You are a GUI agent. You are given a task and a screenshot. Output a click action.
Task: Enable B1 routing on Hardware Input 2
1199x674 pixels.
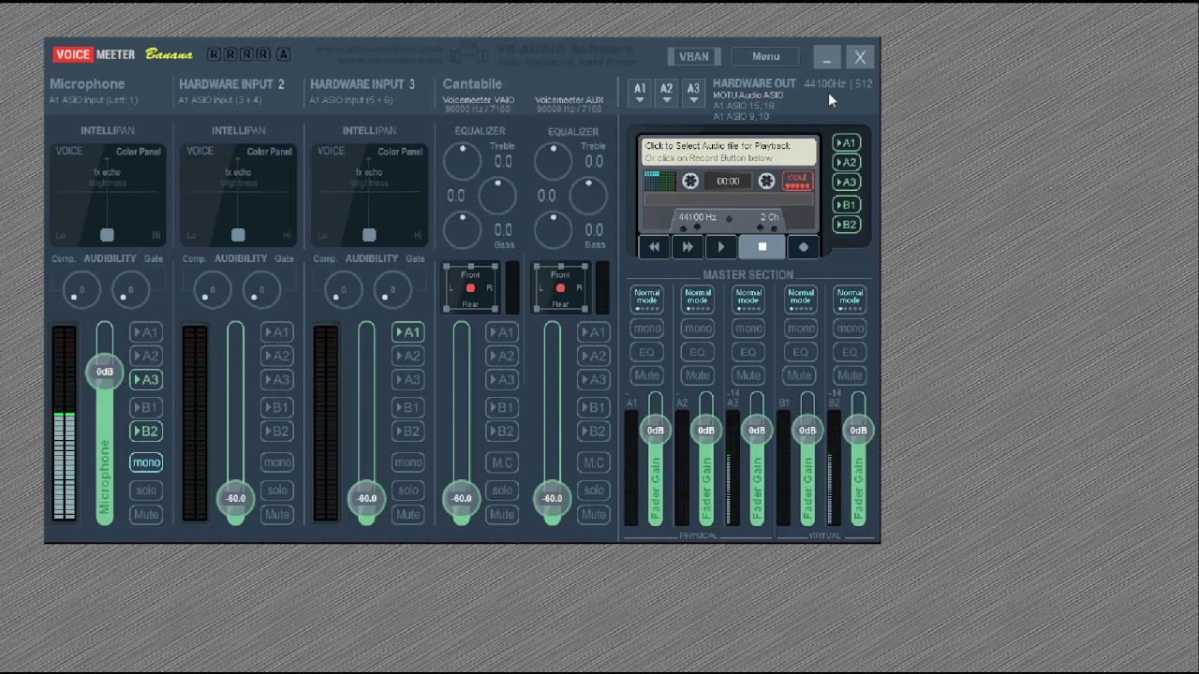click(x=277, y=407)
